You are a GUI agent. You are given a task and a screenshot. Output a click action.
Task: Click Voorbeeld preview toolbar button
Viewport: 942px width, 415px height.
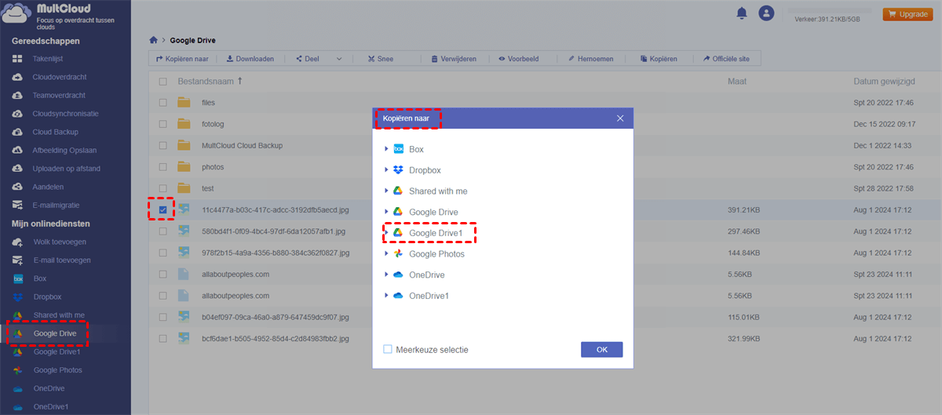point(518,59)
